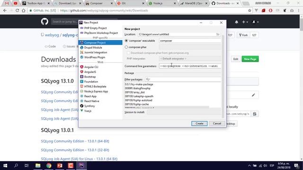Open the YouTube pinned browser tab
Viewport: 303px width, 170px height.
(x=16, y=3)
